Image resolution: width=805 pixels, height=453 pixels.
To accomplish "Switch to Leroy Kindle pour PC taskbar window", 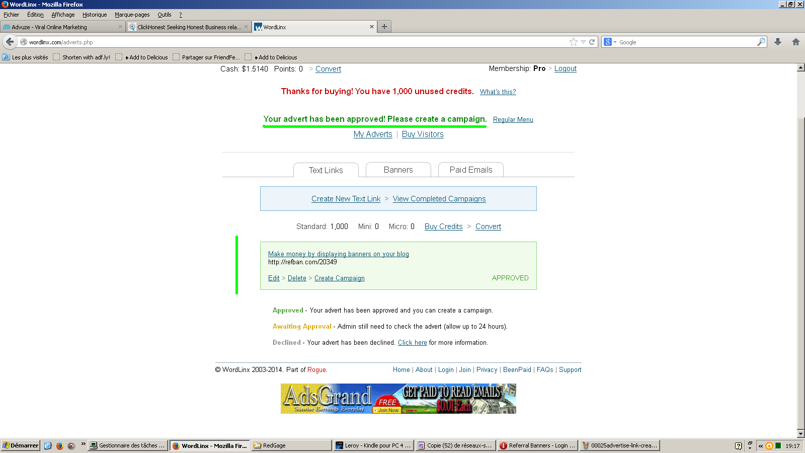I will click(373, 445).
